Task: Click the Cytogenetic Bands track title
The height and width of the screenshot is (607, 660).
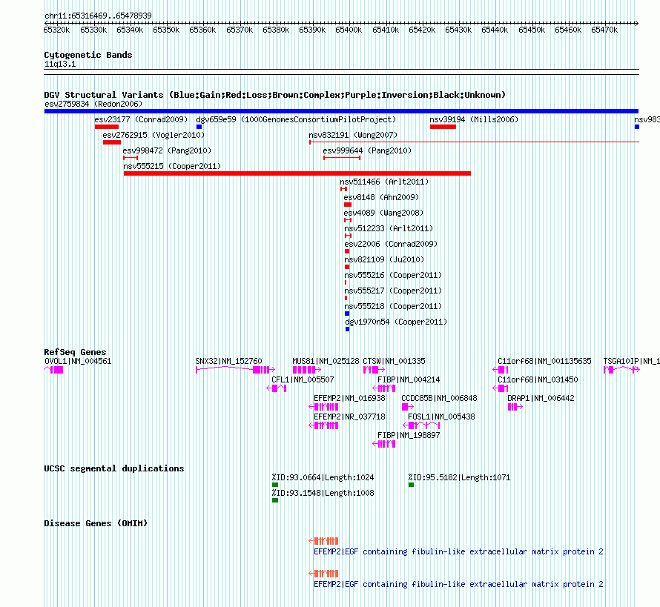Action: (x=88, y=55)
